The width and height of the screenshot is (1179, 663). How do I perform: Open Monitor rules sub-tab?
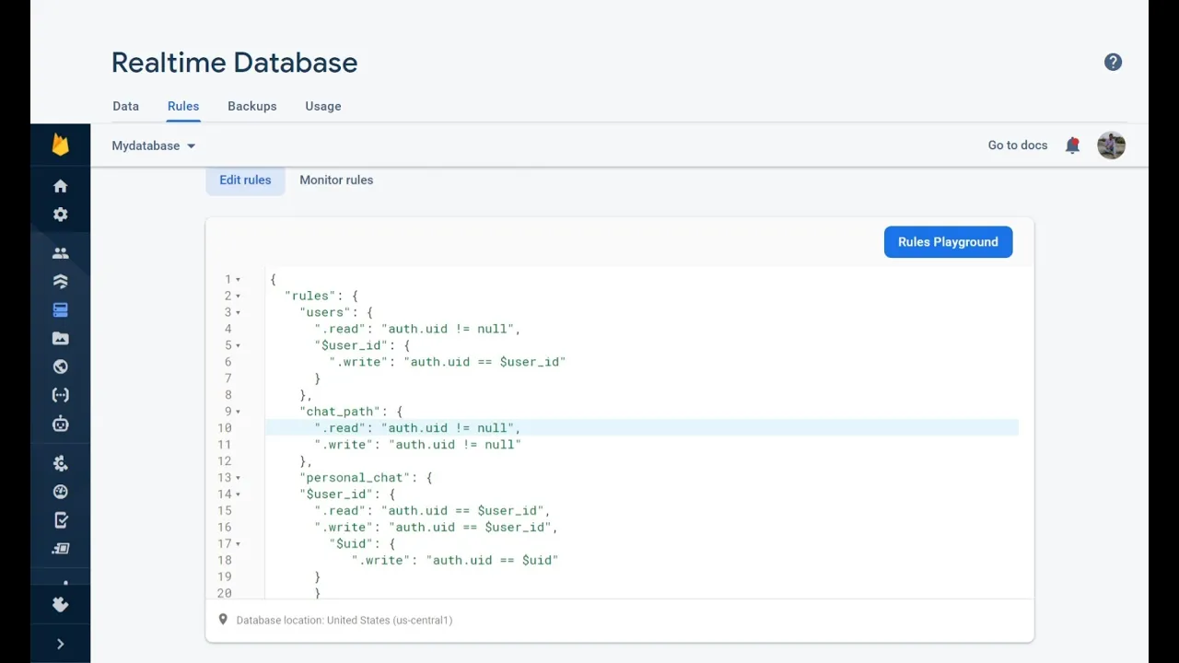pyautogui.click(x=336, y=180)
